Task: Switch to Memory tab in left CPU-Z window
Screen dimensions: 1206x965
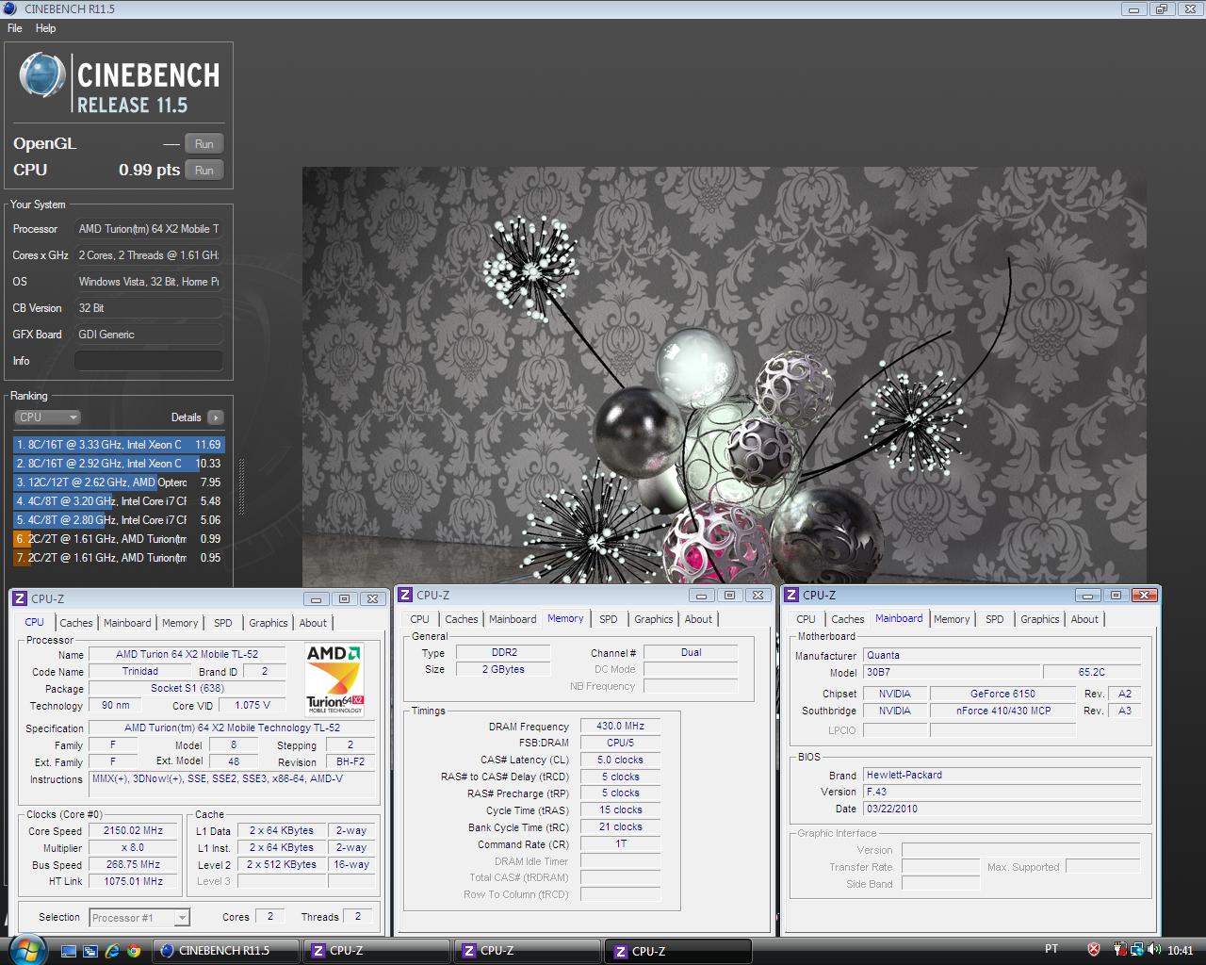Action: (x=180, y=623)
